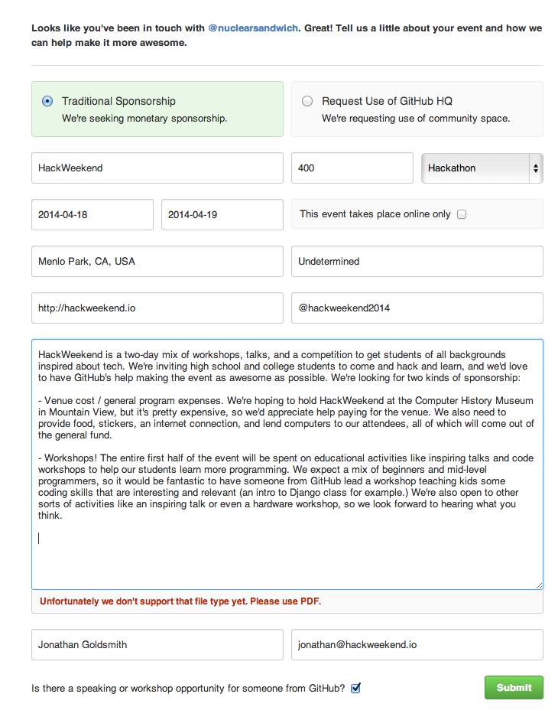Click the end date field 2014-04-19

point(222,215)
